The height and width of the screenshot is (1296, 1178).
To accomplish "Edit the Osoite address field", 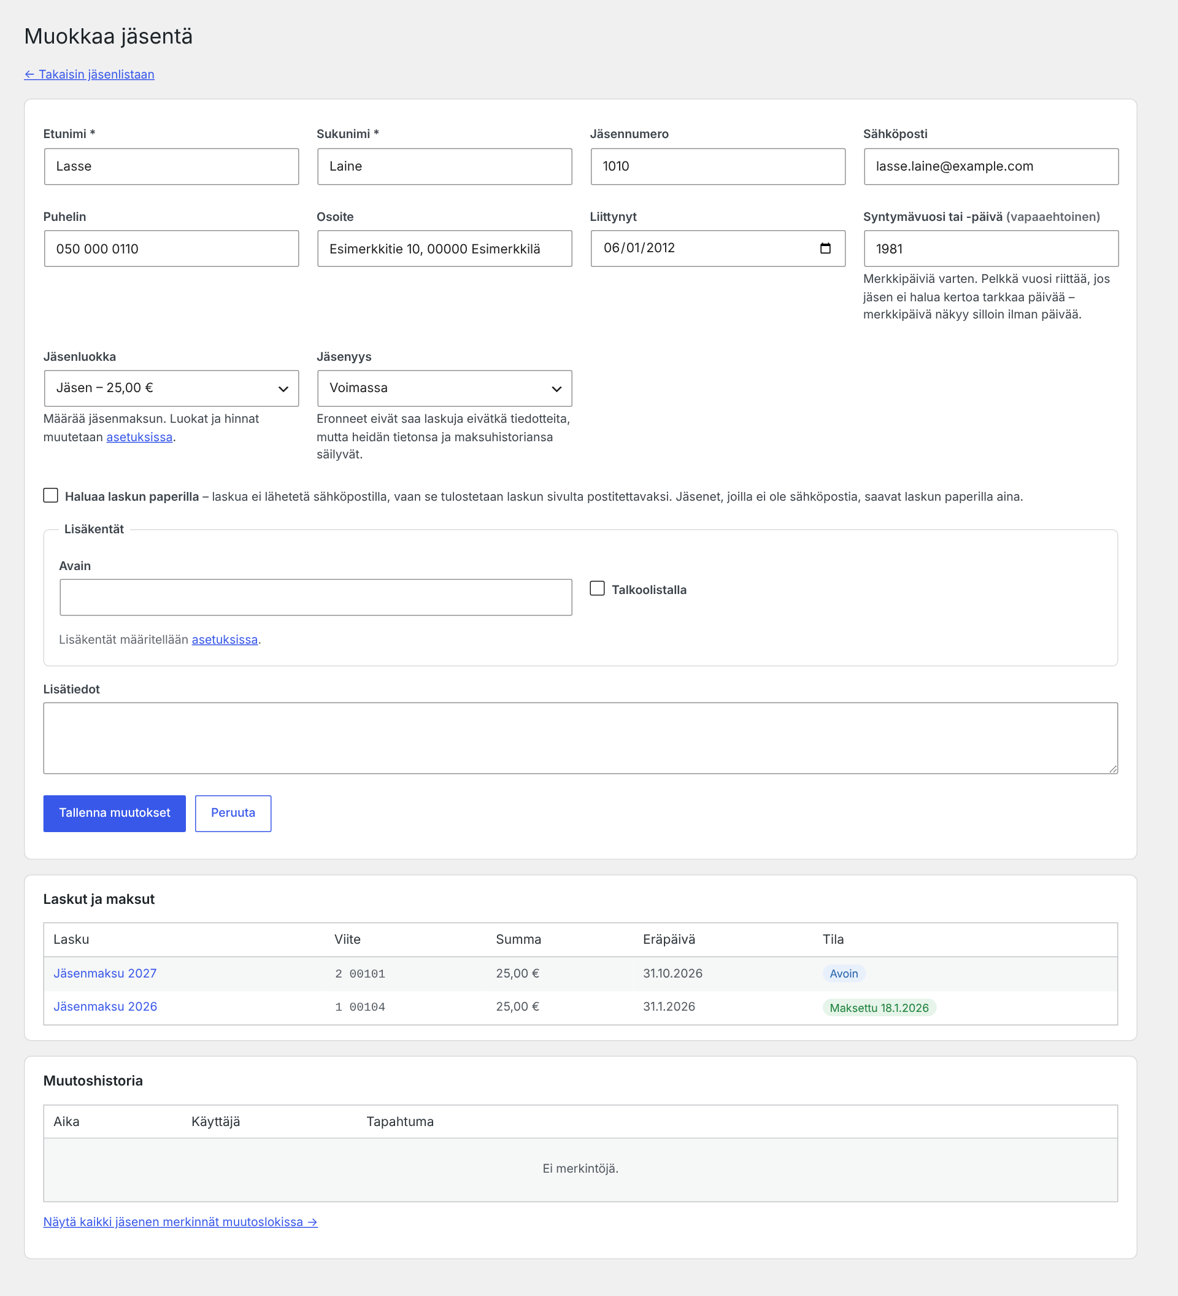I will point(445,249).
